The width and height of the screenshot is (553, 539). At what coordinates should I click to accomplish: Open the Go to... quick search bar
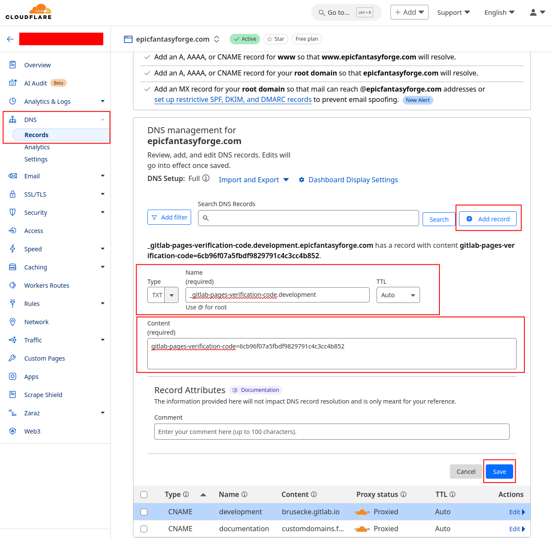click(x=346, y=12)
